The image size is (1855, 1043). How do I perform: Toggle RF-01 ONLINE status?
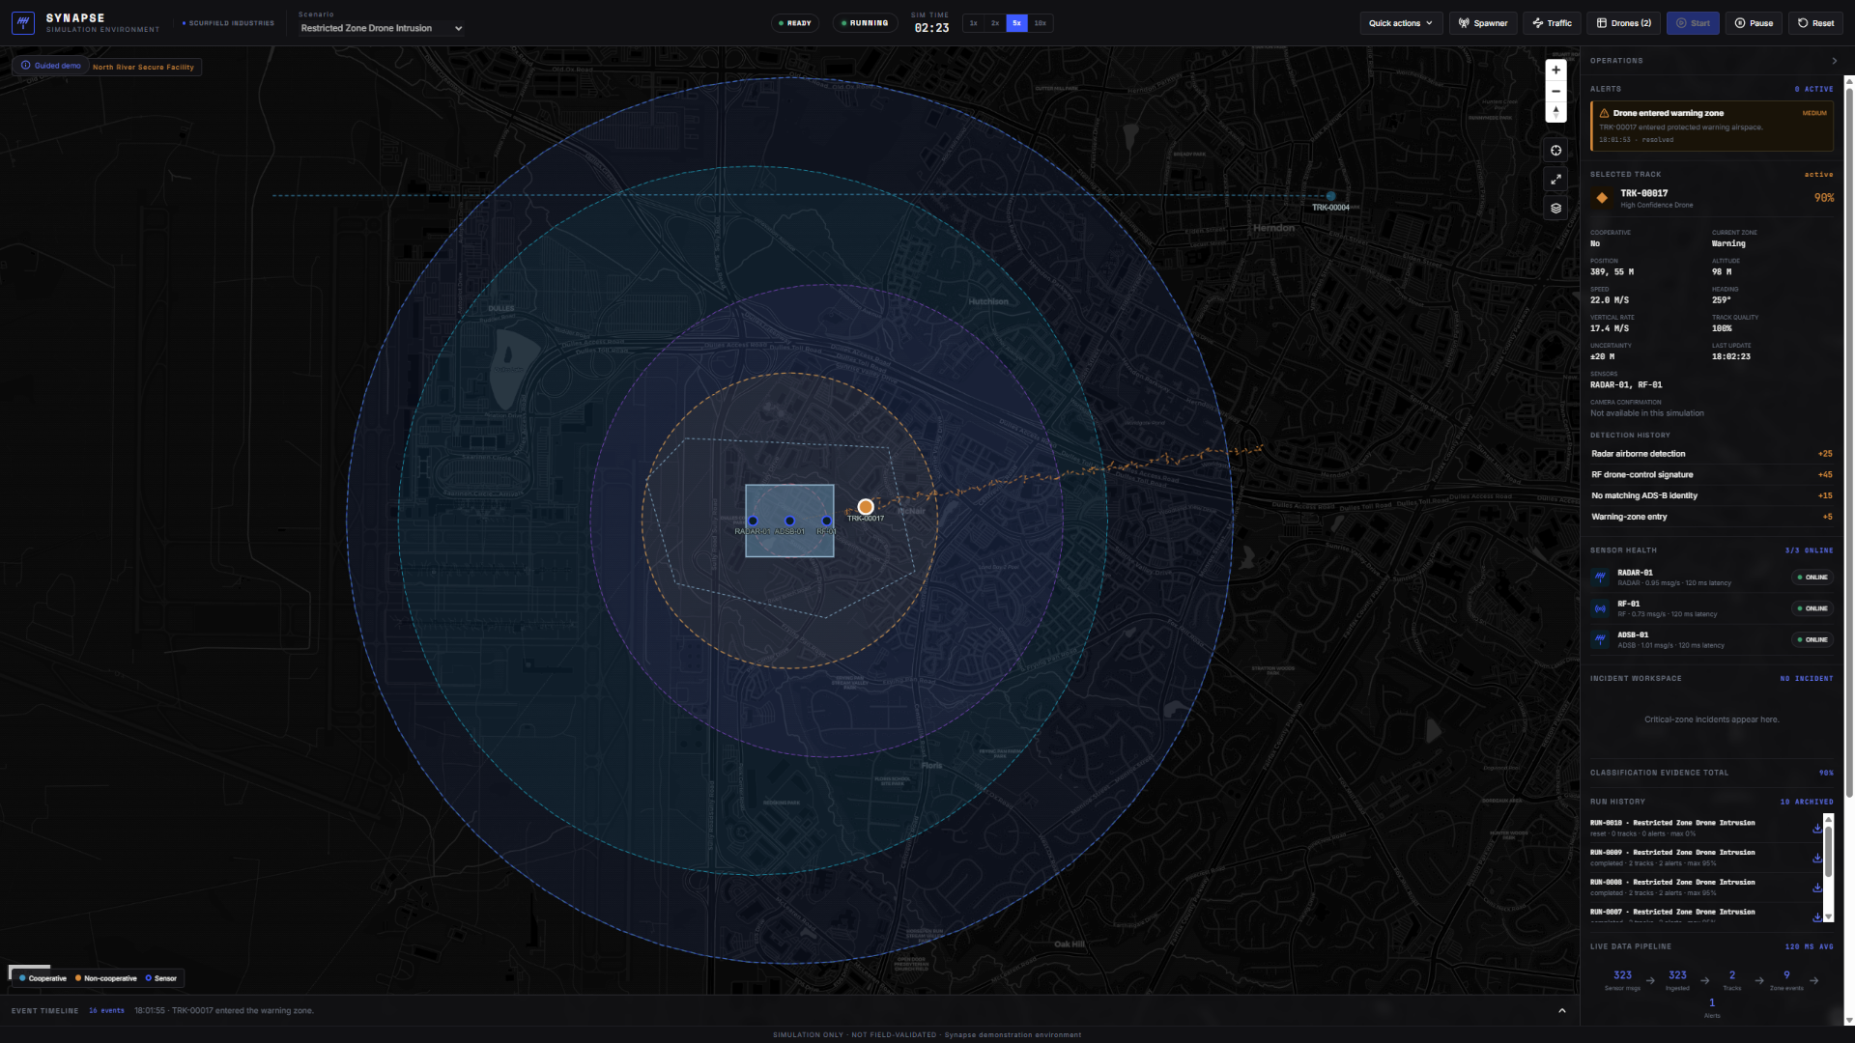(x=1812, y=608)
